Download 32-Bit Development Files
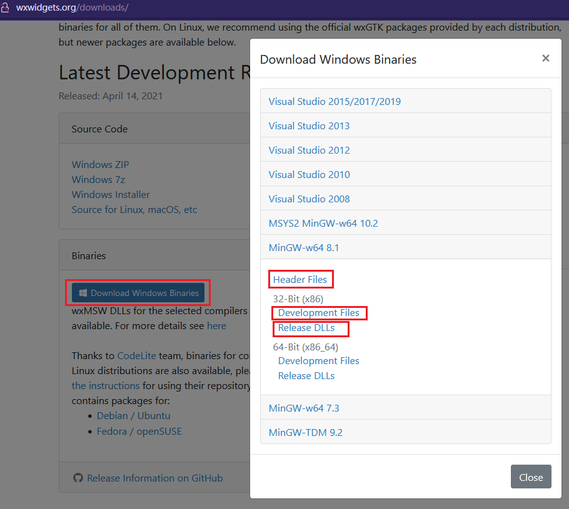Screen dimensions: 569x509 point(319,312)
